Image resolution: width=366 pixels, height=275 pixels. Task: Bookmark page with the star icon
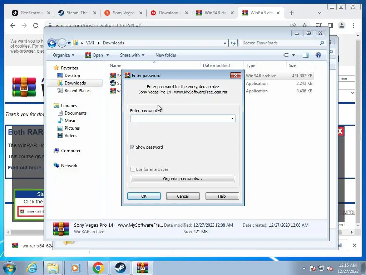pos(305,25)
